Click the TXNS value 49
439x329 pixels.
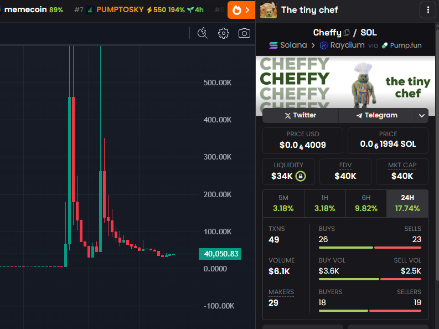point(274,240)
